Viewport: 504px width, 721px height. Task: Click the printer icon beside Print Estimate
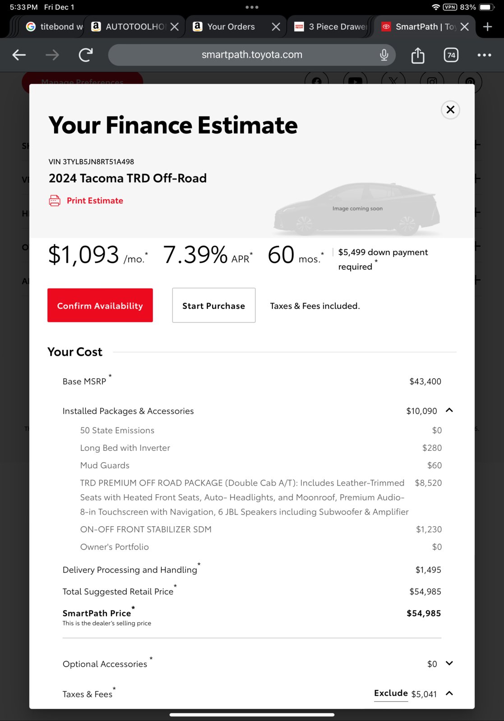point(55,201)
